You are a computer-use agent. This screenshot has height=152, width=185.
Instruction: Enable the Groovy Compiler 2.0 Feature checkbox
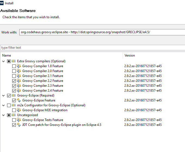14,71
